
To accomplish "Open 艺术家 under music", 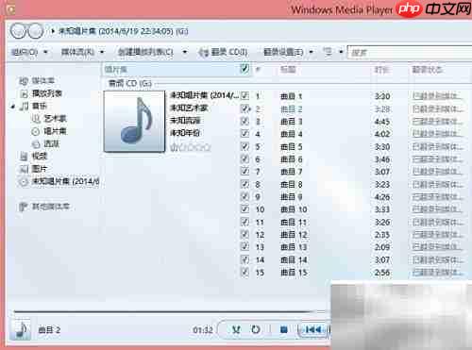I will pos(55,119).
